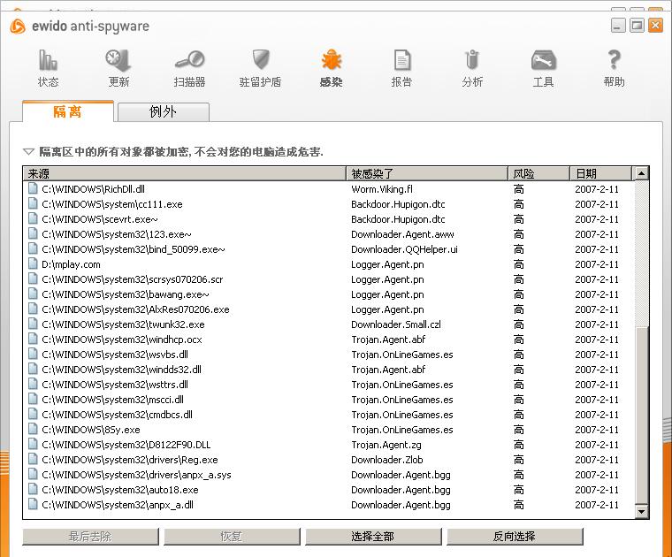Open the 更新 update section
672x557 pixels.
coord(118,68)
